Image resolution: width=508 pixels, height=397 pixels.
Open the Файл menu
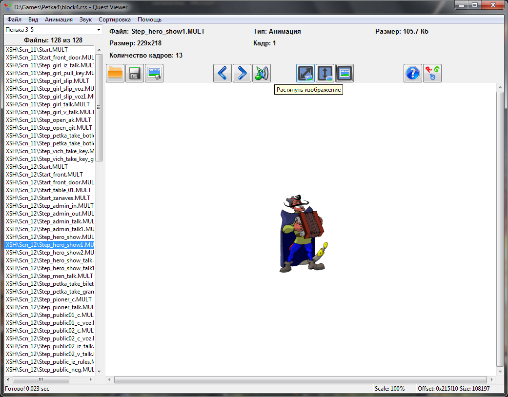pos(14,20)
